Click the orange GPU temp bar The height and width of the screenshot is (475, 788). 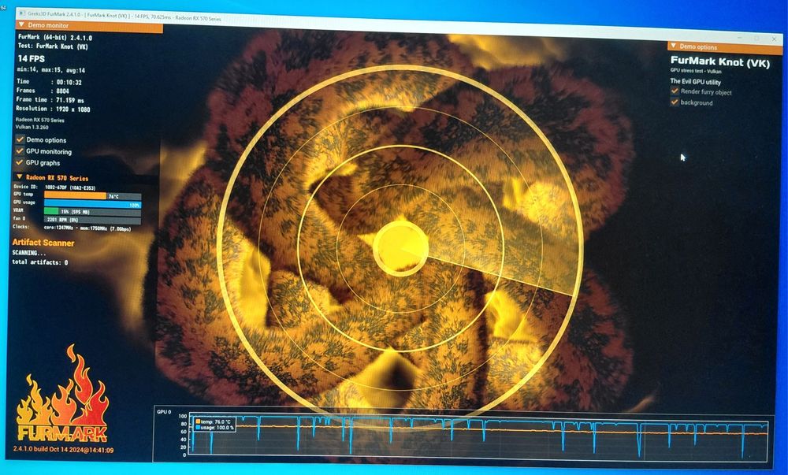tap(76, 195)
